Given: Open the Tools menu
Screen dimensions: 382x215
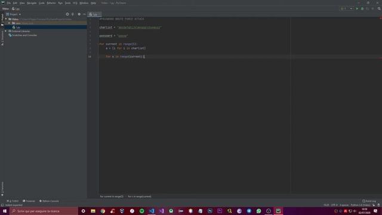Looking at the screenshot, I should (x=67, y=3).
